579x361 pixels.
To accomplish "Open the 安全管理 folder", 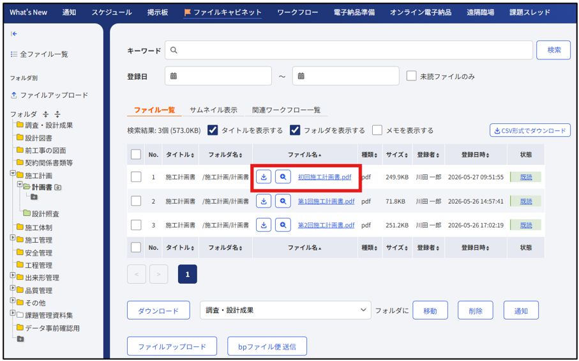I will (x=34, y=253).
